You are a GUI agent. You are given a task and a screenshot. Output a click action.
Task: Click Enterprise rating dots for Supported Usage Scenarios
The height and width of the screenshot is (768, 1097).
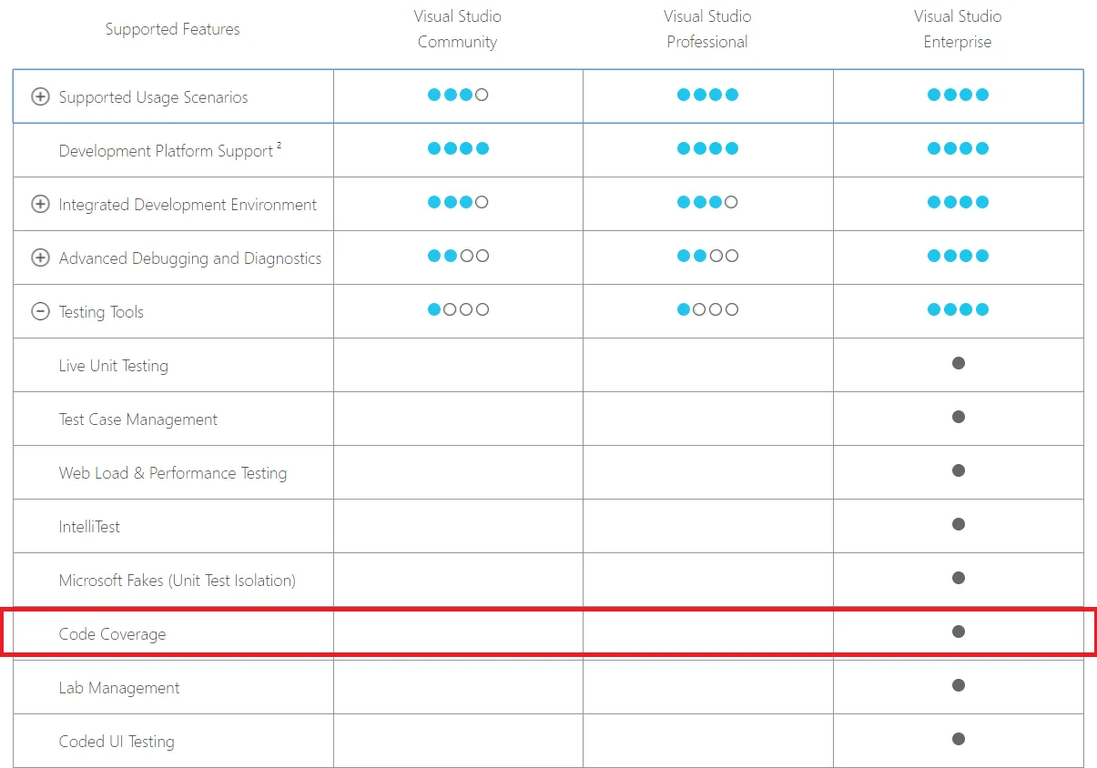pos(958,95)
